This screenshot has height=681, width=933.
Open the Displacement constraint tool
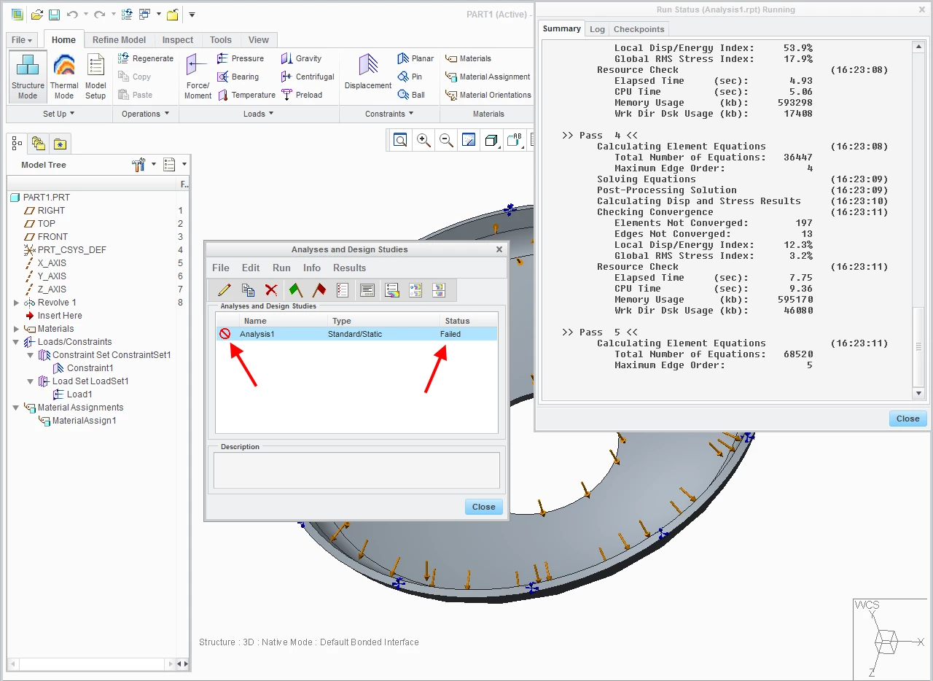(368, 72)
